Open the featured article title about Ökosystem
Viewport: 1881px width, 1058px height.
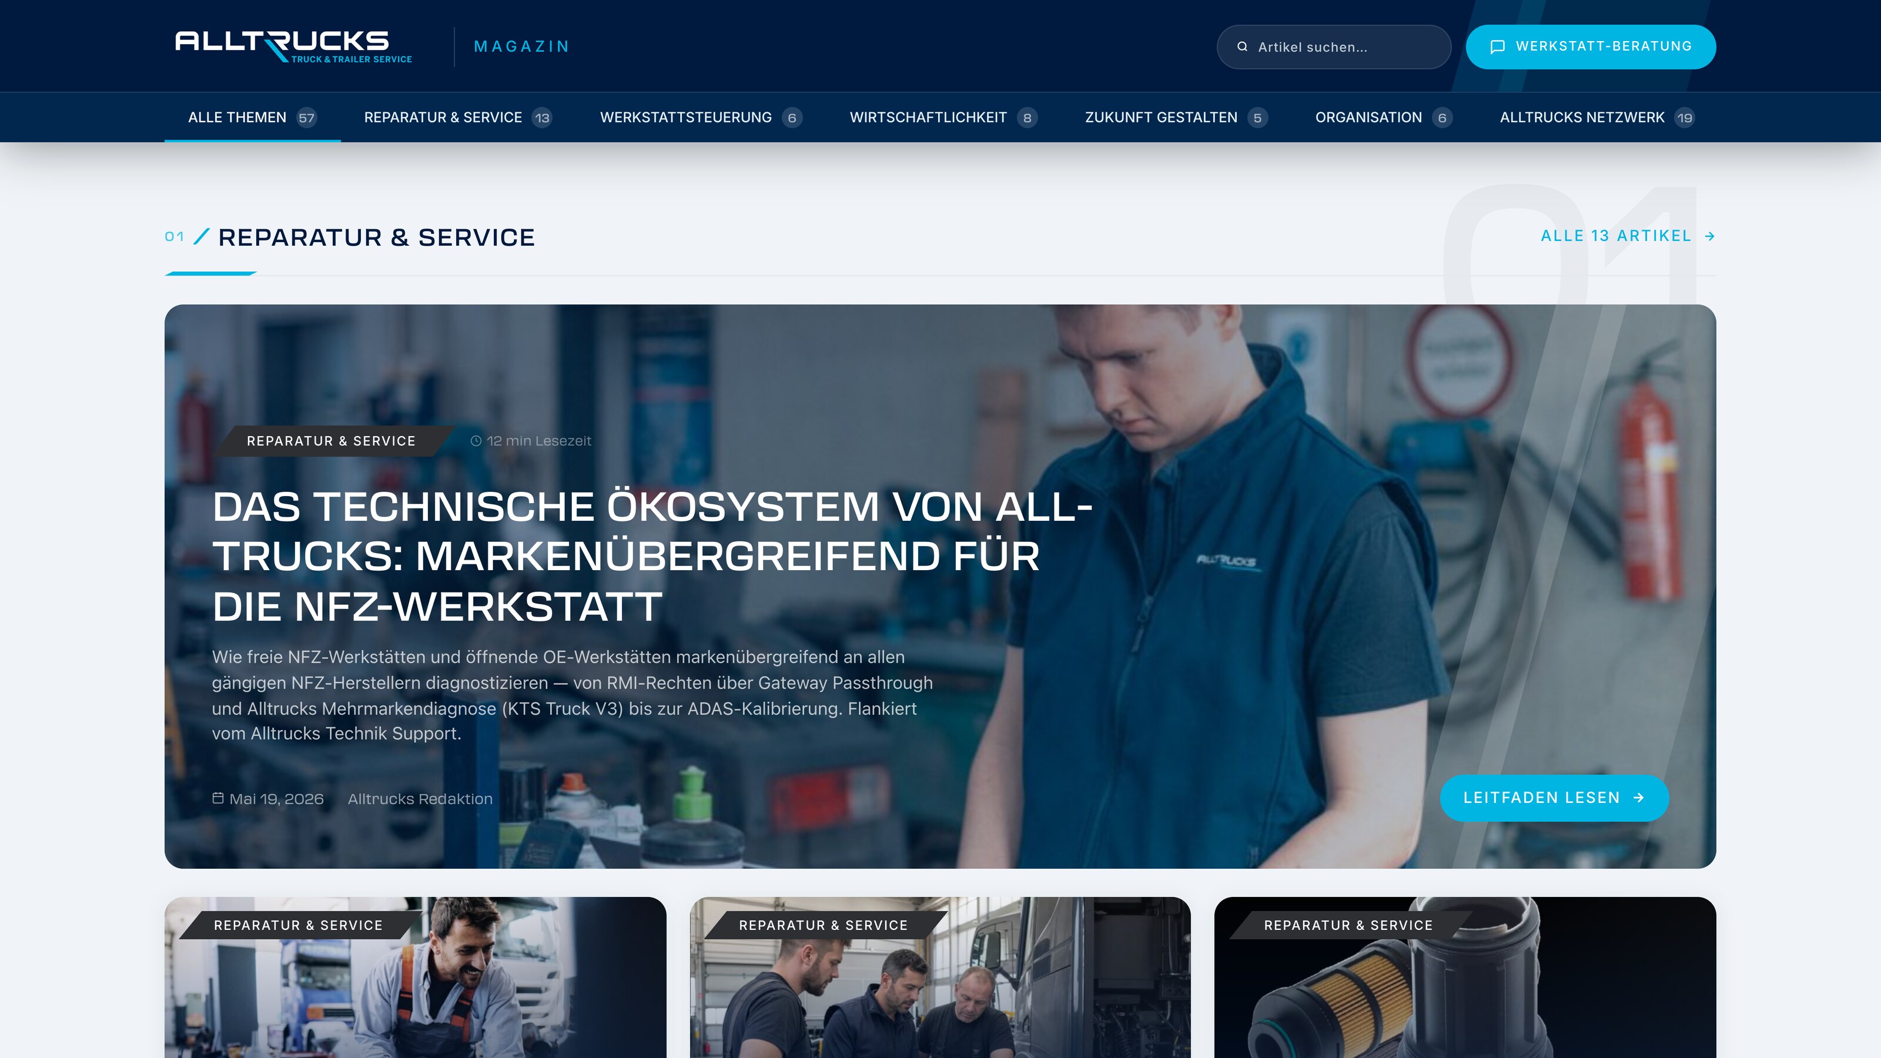pos(652,555)
